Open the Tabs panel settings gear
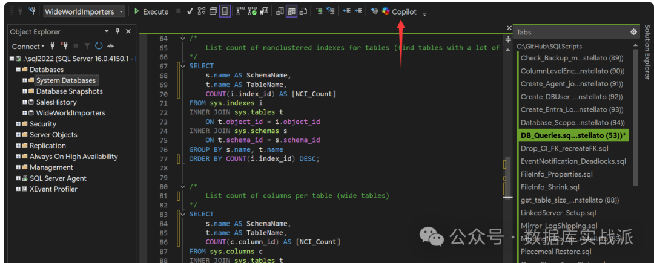 [633, 32]
